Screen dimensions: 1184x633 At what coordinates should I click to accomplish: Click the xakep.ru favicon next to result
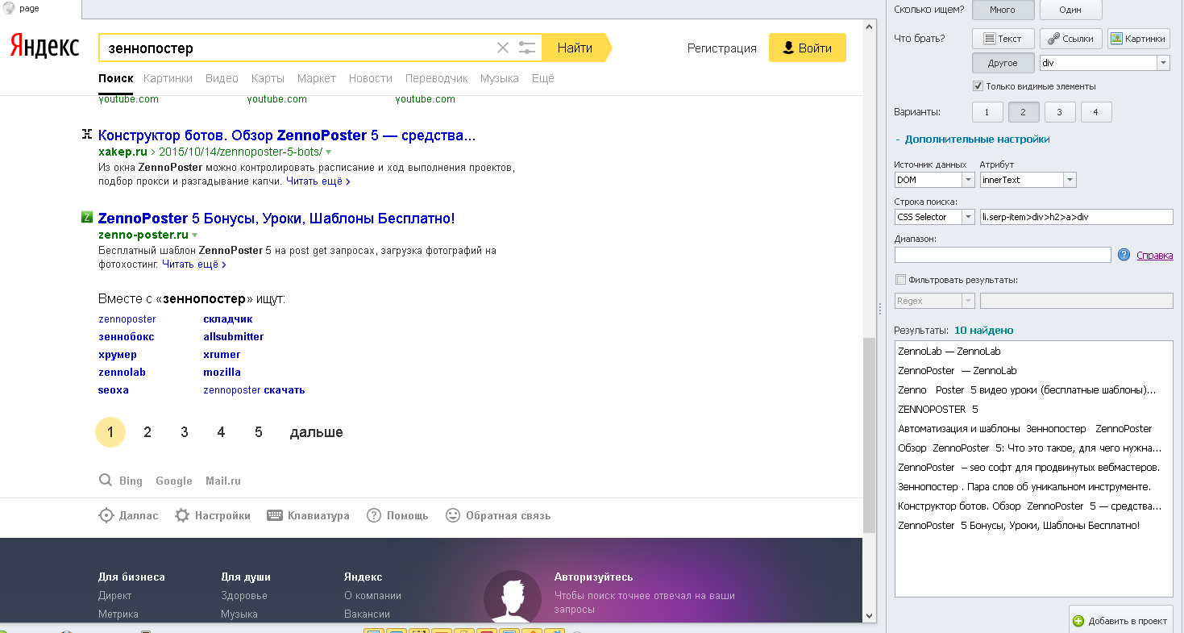click(x=87, y=134)
